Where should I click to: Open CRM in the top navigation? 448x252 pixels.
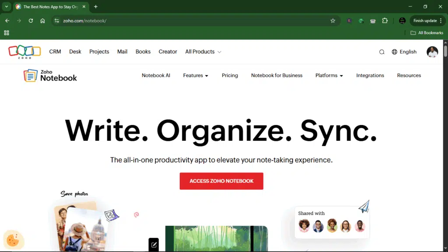(55, 52)
